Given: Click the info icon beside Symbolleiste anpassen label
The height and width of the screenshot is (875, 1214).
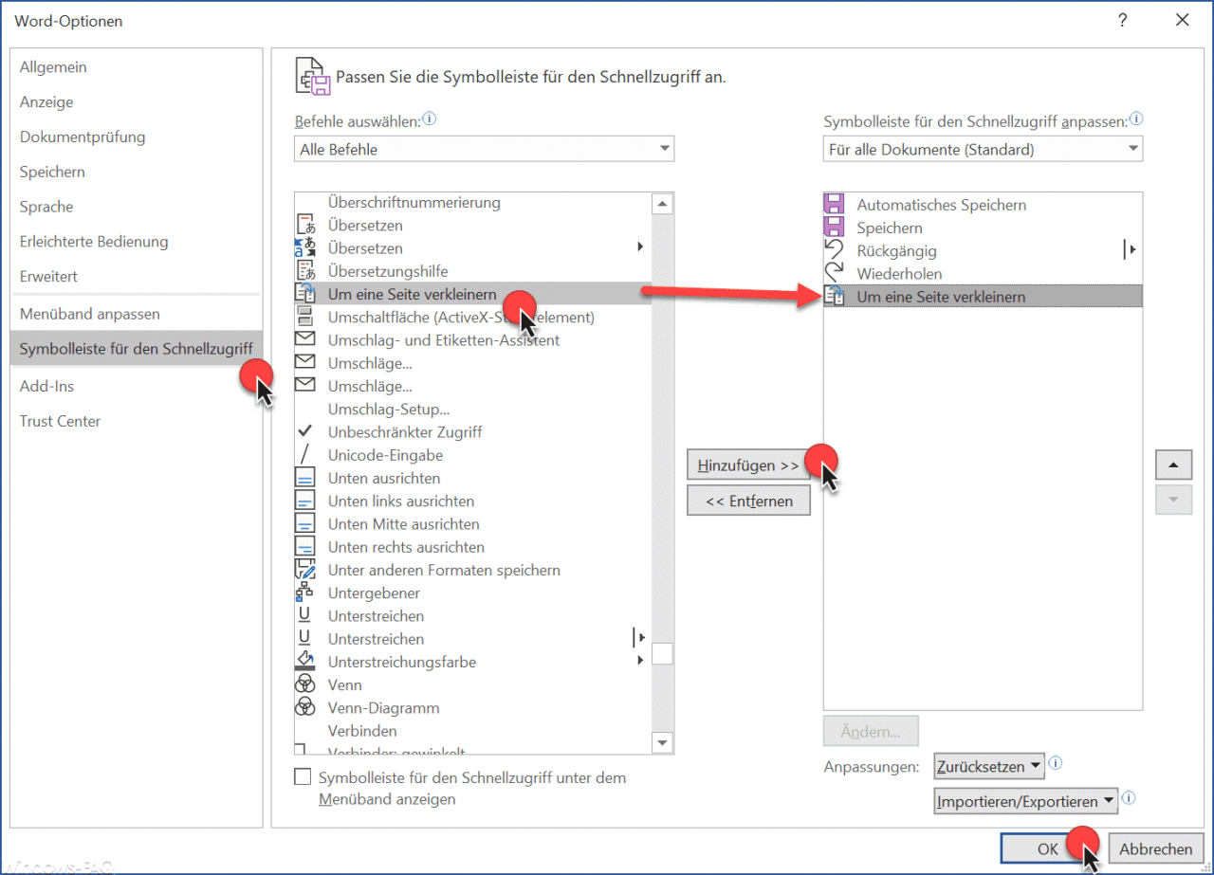Looking at the screenshot, I should coord(1136,119).
